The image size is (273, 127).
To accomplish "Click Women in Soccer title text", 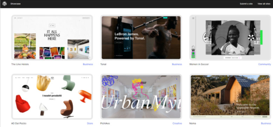I will [199, 64].
